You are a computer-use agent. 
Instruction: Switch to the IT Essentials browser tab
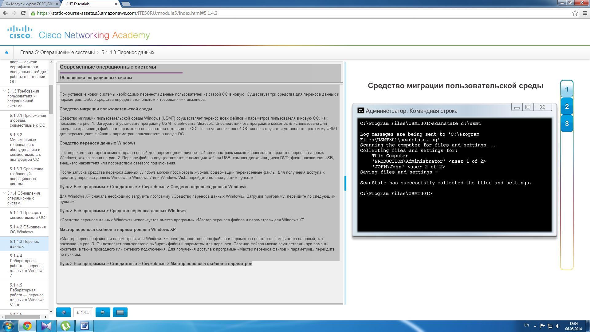click(91, 4)
